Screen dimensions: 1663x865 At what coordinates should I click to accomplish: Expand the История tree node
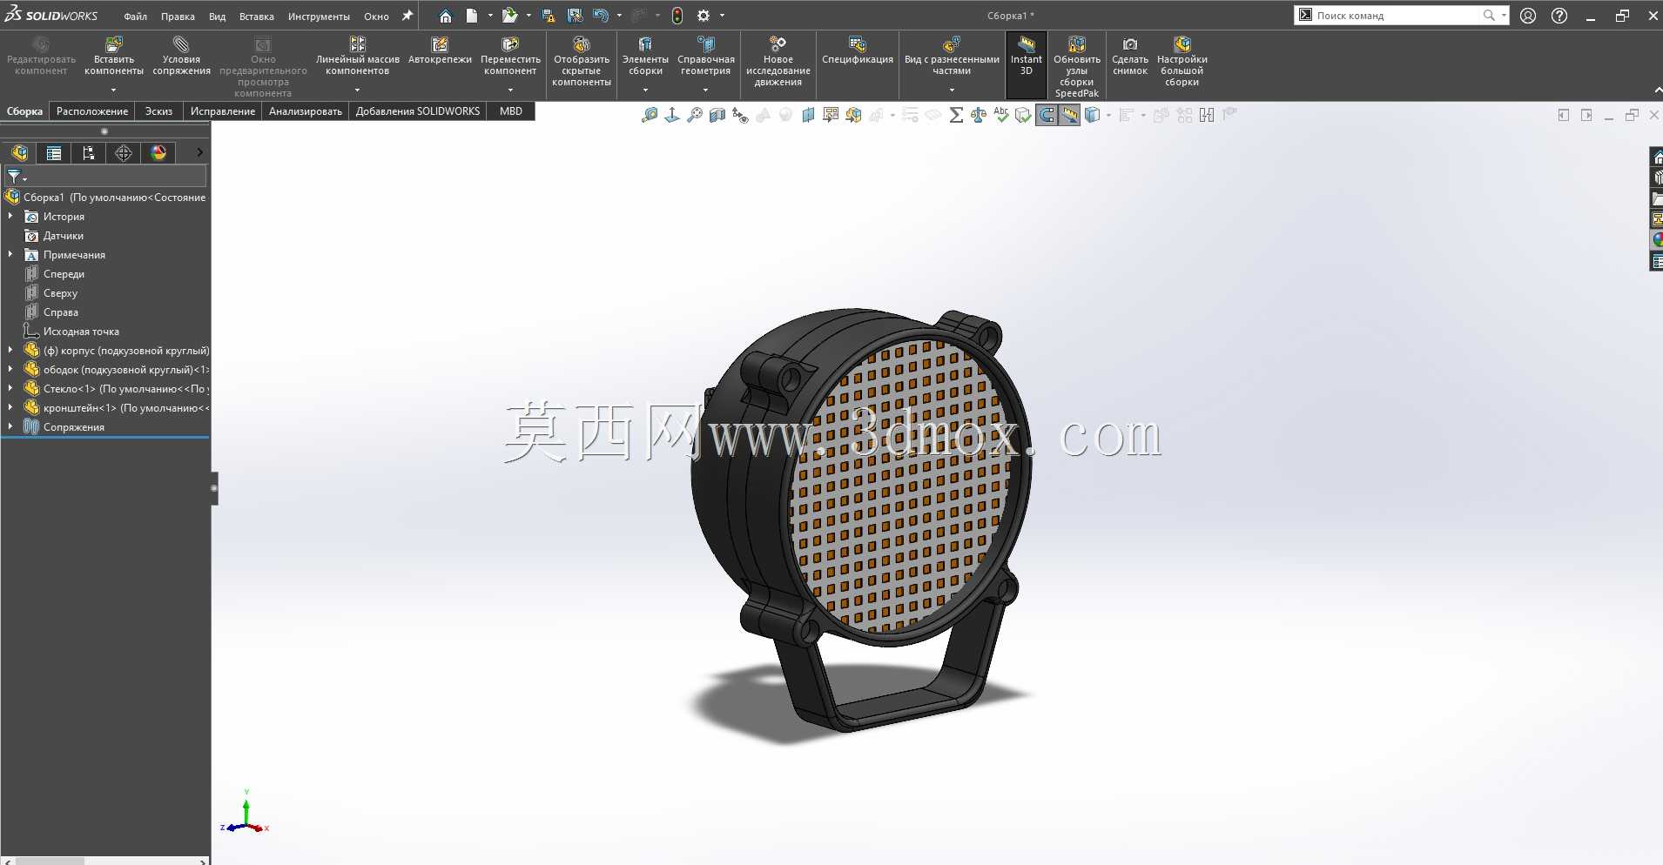(x=10, y=216)
